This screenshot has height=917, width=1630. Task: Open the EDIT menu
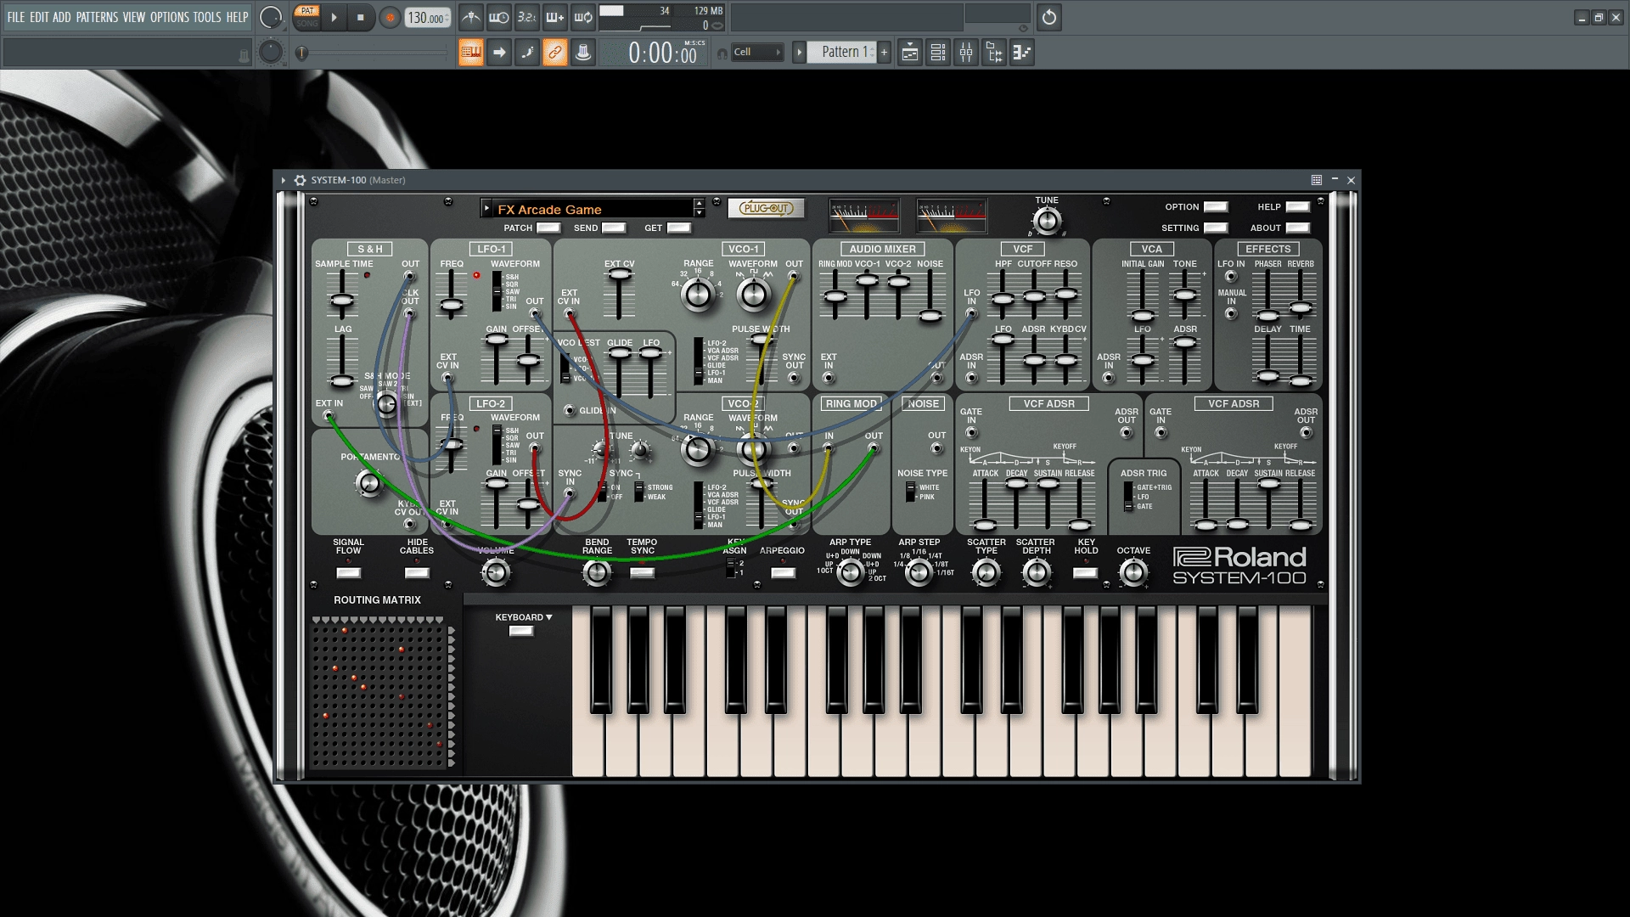pos(39,17)
